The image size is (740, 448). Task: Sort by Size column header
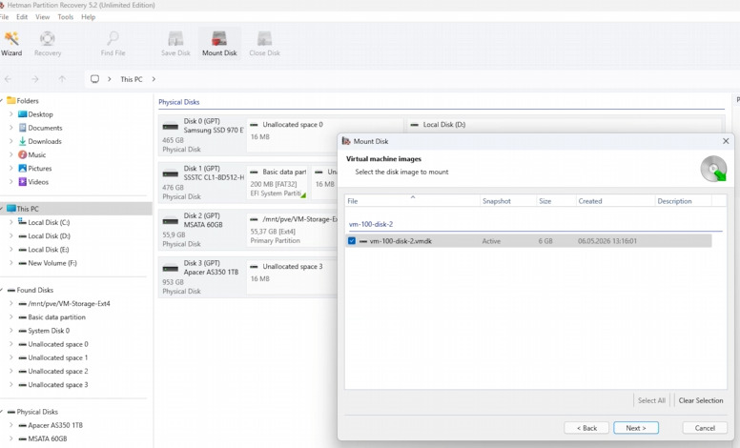click(556, 201)
